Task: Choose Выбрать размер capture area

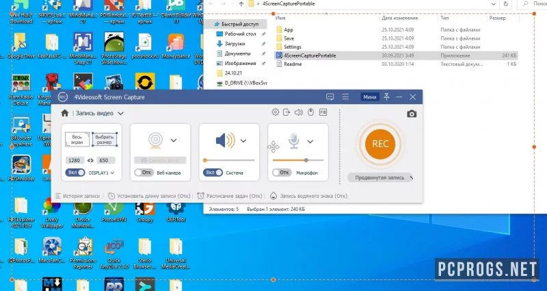Action: coord(105,140)
